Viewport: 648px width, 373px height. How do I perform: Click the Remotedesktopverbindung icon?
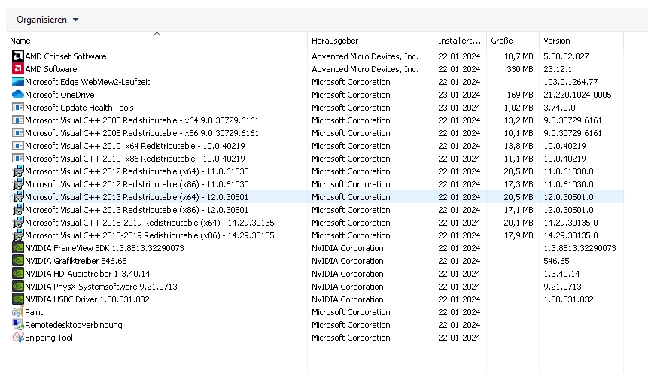pyautogui.click(x=18, y=325)
